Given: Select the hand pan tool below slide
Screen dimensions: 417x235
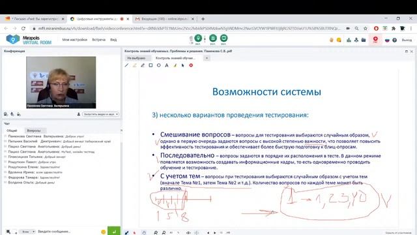Looking at the screenshot, I should pyautogui.click(x=144, y=233).
